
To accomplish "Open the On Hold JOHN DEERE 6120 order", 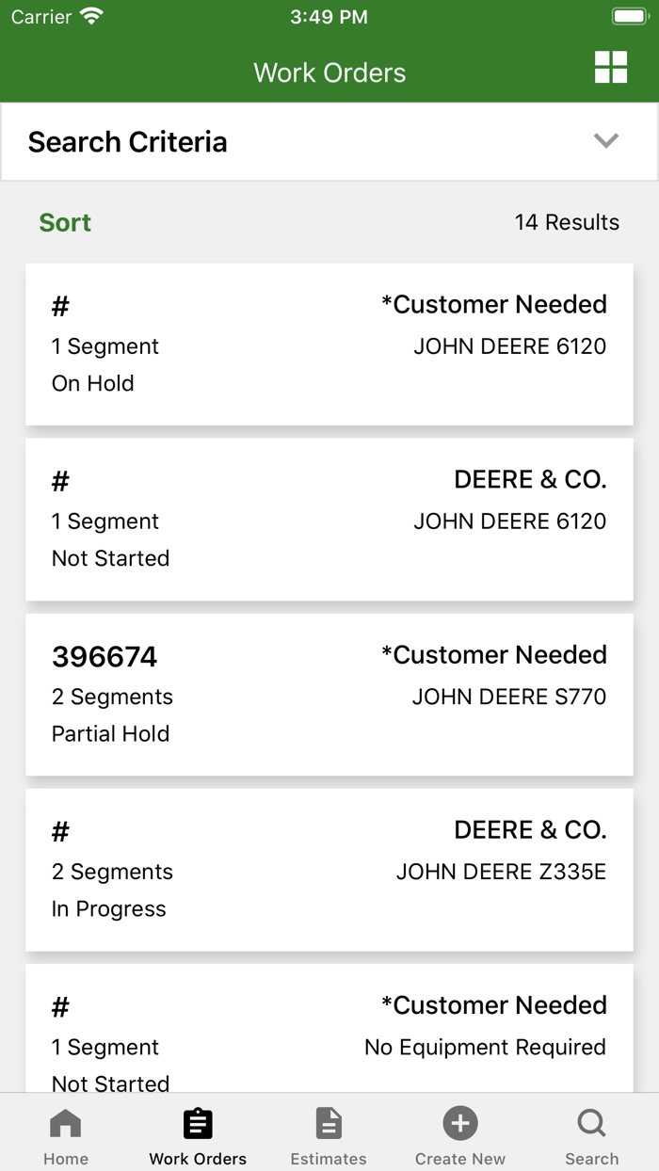I will click(329, 345).
